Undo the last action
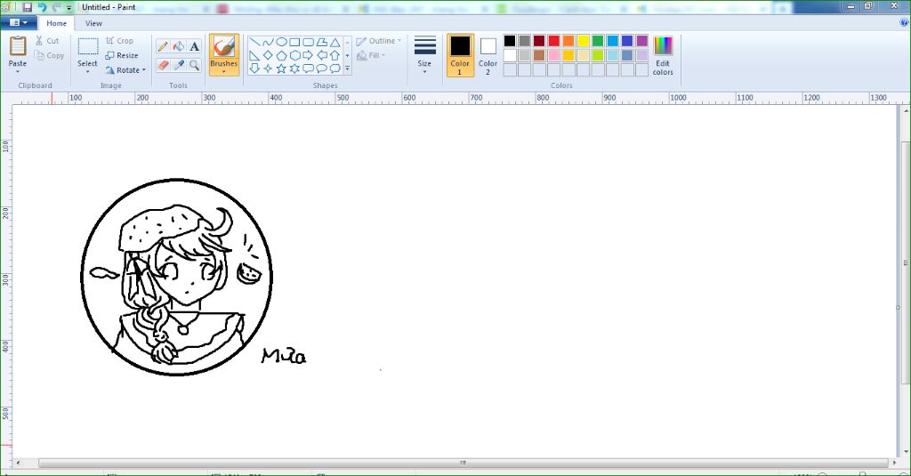Image resolution: width=911 pixels, height=476 pixels. [x=42, y=7]
